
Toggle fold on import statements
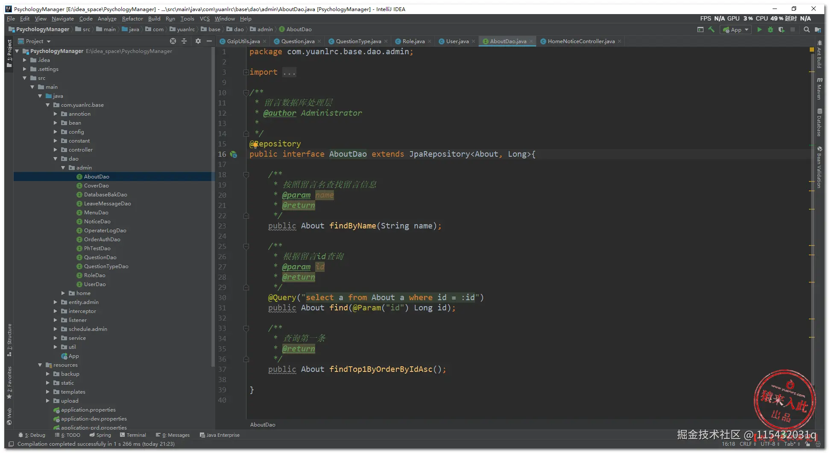click(x=246, y=72)
